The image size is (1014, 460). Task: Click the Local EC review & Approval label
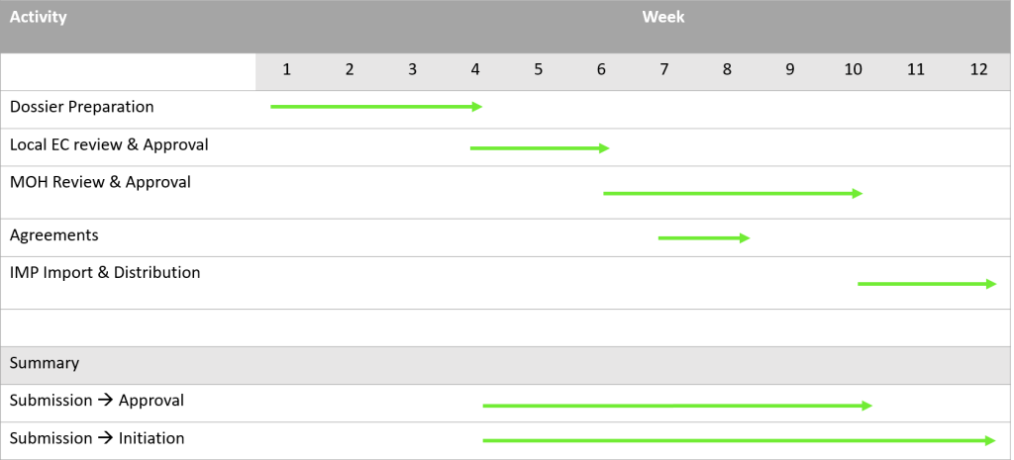click(x=109, y=144)
